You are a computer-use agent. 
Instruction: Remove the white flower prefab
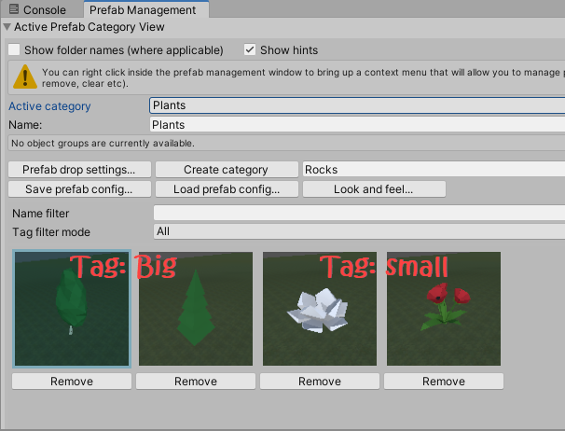[x=319, y=382]
